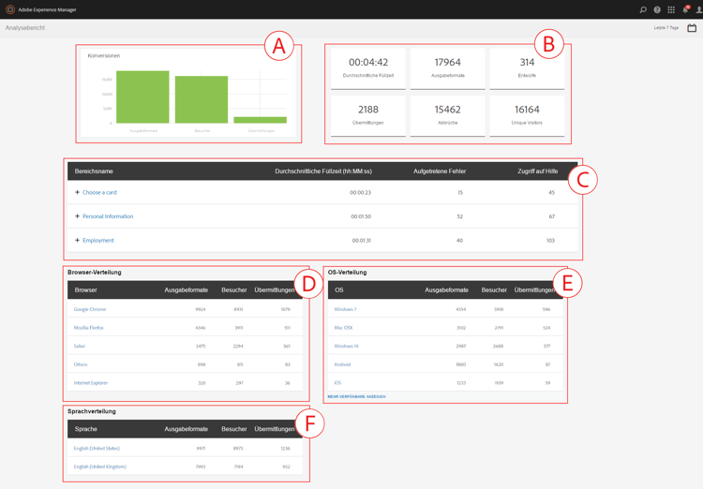Screen dimensions: 703x489
Task: Open the search magnifier in top bar
Action: (x=643, y=9)
